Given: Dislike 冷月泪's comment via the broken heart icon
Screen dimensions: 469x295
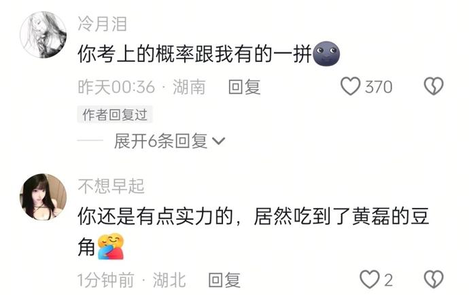Looking at the screenshot, I should coord(434,86).
